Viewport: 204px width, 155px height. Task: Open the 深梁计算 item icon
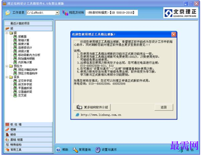pos(15,51)
